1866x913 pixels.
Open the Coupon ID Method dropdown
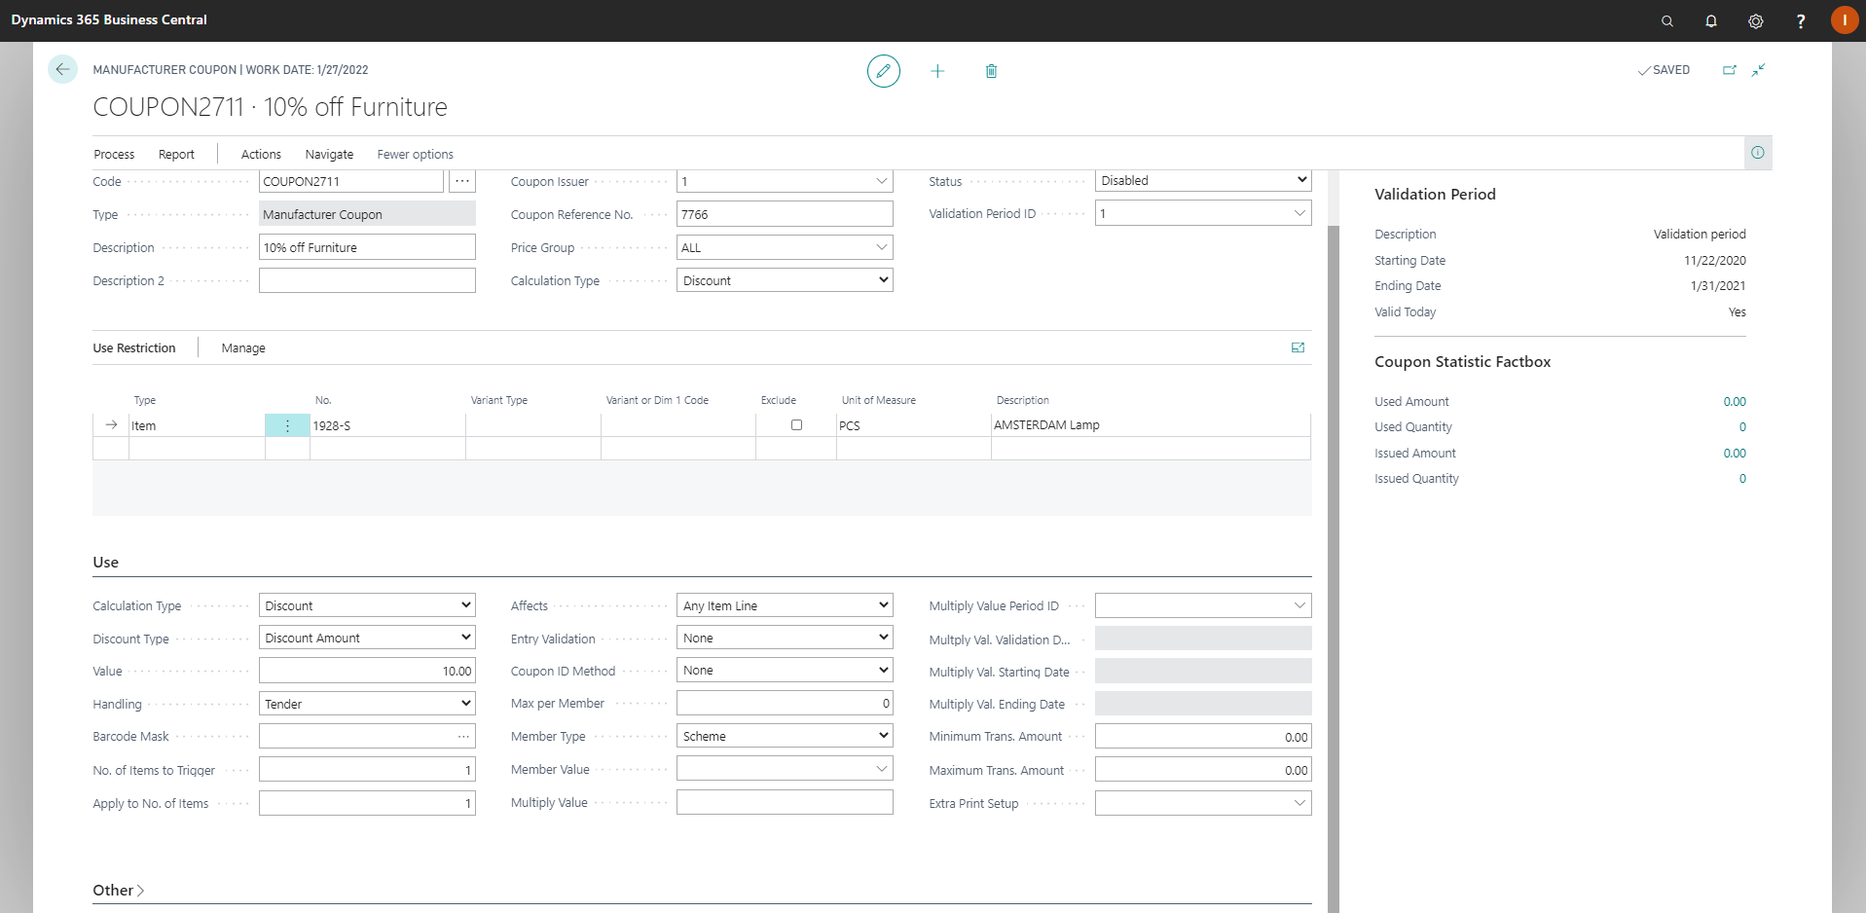(x=785, y=671)
